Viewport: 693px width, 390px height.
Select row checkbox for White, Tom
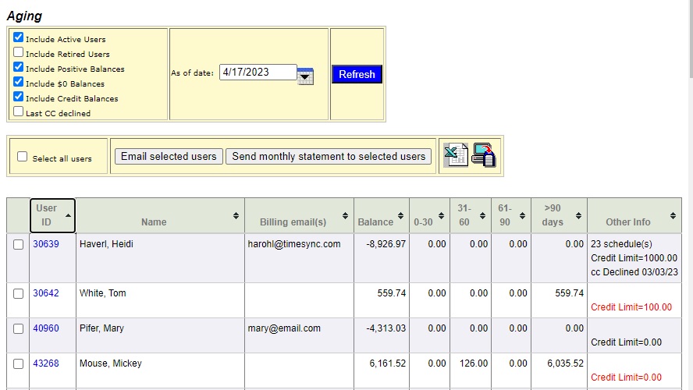[18, 294]
